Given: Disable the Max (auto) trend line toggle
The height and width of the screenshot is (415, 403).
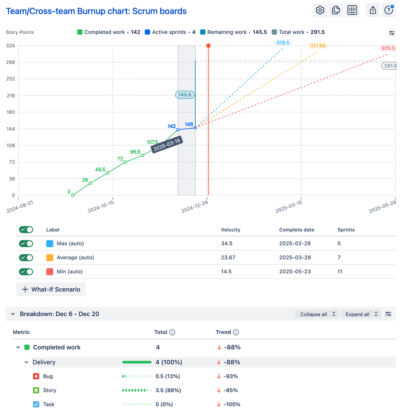Looking at the screenshot, I should click(x=26, y=243).
